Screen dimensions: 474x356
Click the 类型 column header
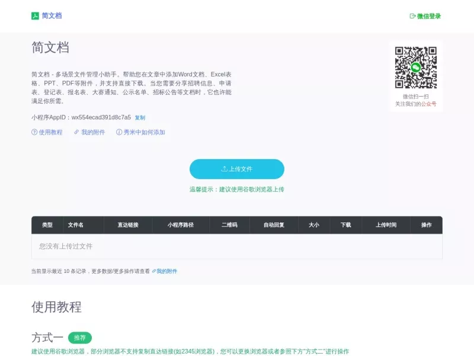pyautogui.click(x=47, y=225)
